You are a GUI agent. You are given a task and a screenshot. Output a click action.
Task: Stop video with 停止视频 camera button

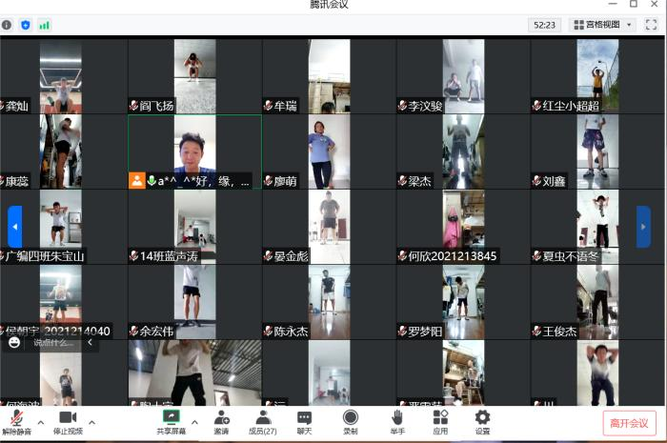pos(68,422)
